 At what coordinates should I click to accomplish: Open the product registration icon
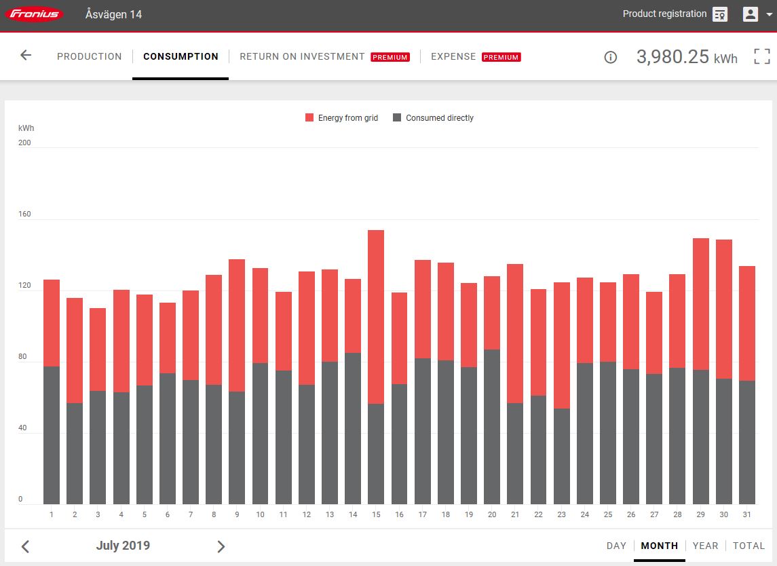click(x=720, y=14)
